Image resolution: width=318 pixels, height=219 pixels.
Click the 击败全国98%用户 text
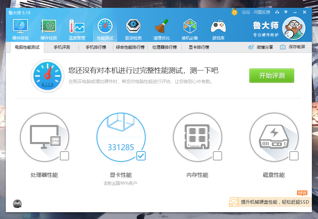click(x=120, y=183)
